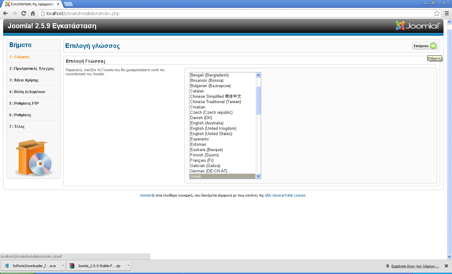Select Bengali (Bangladesh) language
This screenshot has width=452, height=274.
click(223, 75)
